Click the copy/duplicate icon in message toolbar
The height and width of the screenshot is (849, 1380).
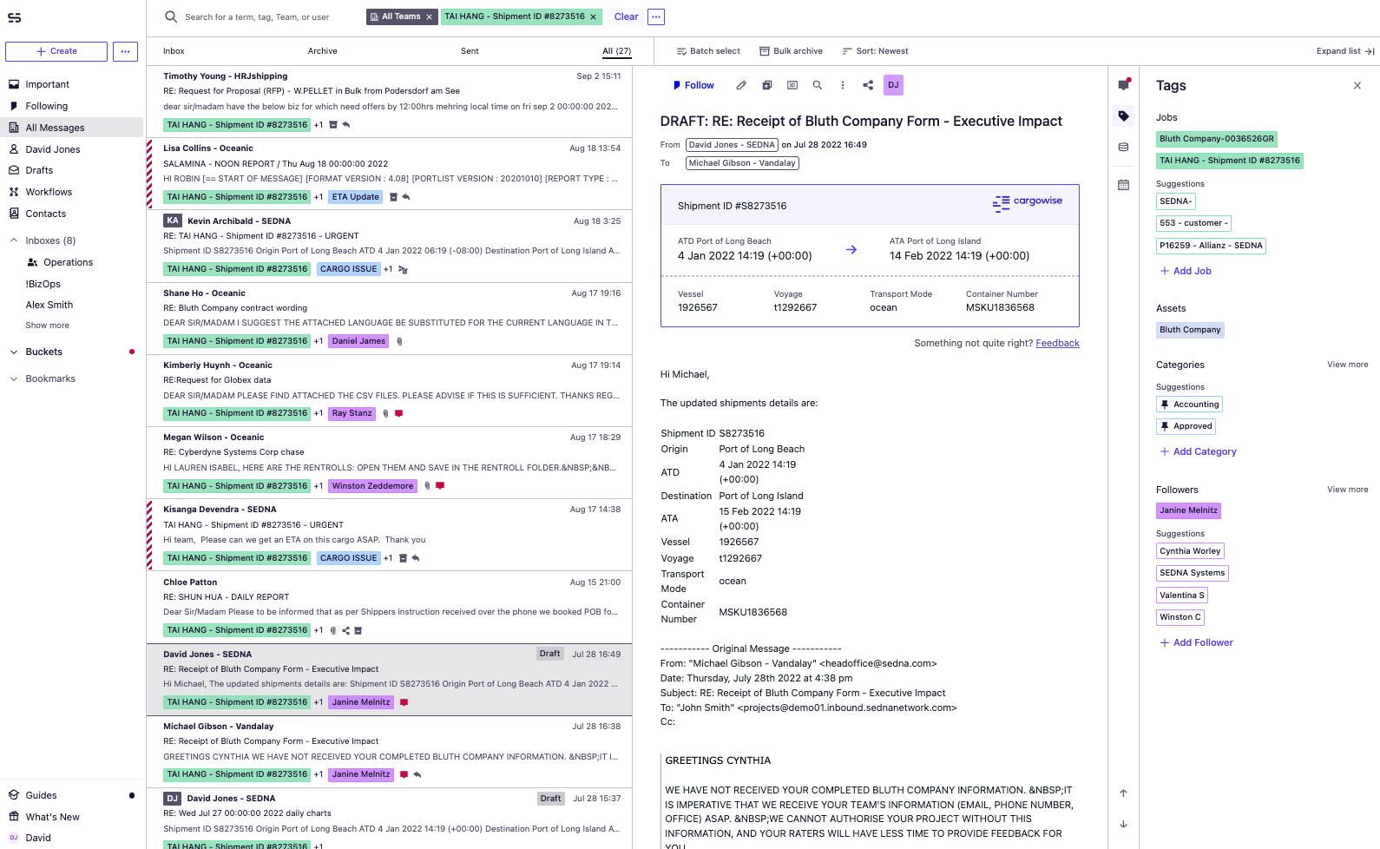[x=767, y=85]
